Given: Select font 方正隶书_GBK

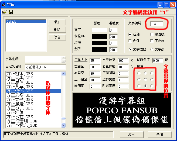Looking at the screenshot, I should point(33,99).
